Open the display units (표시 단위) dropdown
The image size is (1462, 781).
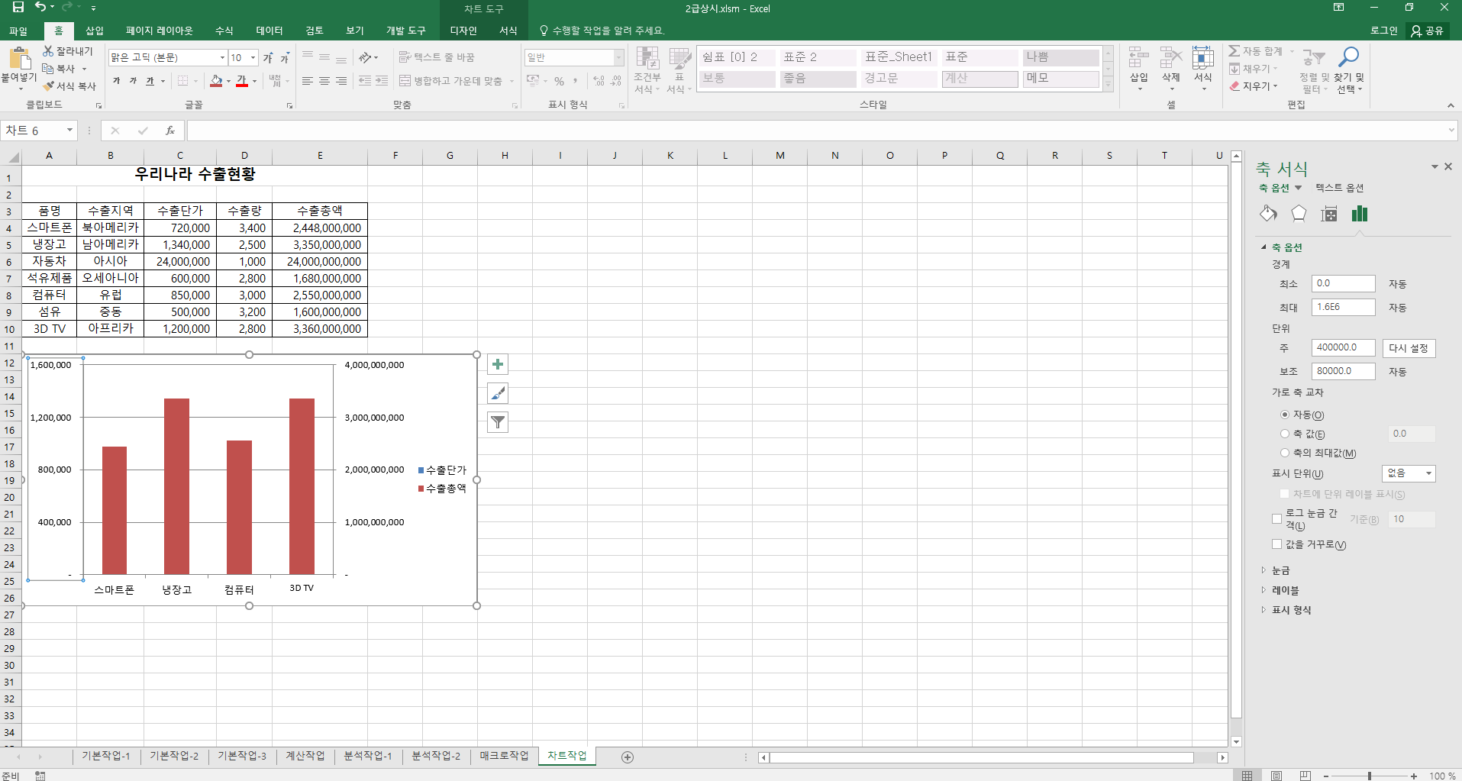tap(1409, 473)
